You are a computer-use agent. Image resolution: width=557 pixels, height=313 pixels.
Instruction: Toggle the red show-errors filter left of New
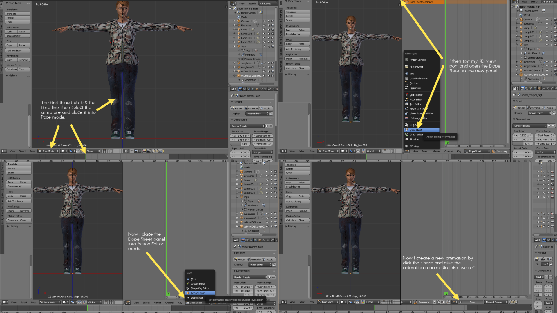pyautogui.click(x=443, y=302)
